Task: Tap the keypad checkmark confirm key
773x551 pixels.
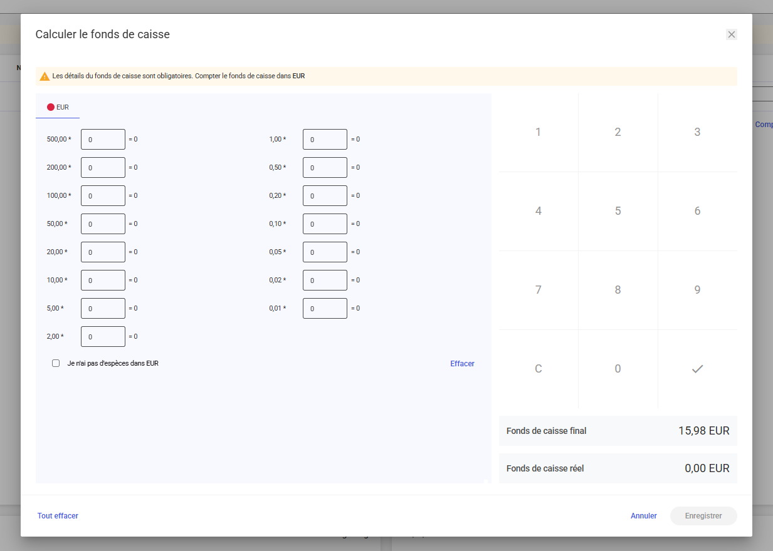Action: [697, 369]
